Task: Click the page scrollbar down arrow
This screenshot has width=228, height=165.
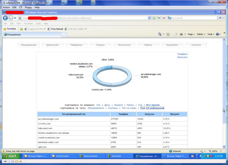Action: point(224,147)
